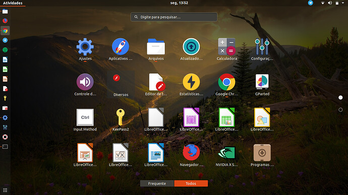Click the Telegram tray icon in top bar
Image resolution: width=348 pixels, height=195 pixels.
tap(311, 3)
